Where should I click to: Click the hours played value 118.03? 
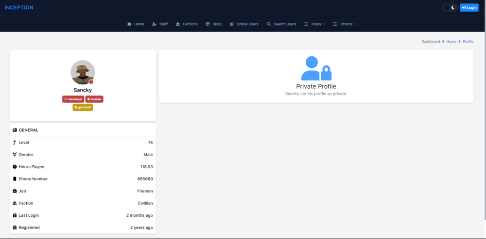147,167
